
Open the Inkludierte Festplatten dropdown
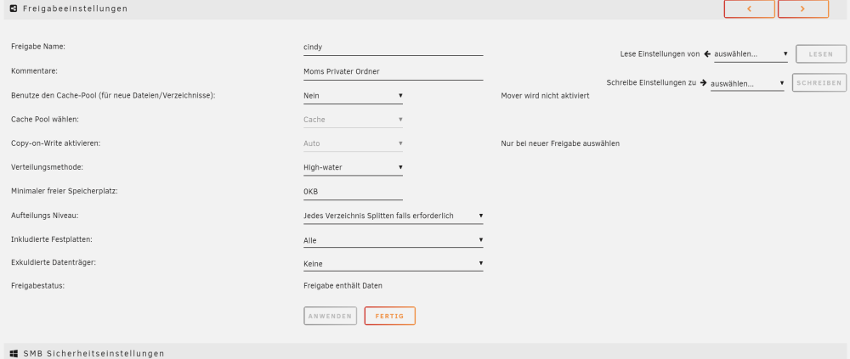[x=393, y=240]
